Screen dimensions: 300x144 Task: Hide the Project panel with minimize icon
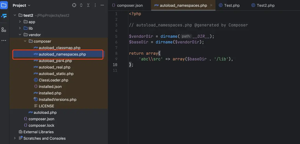coord(102,5)
